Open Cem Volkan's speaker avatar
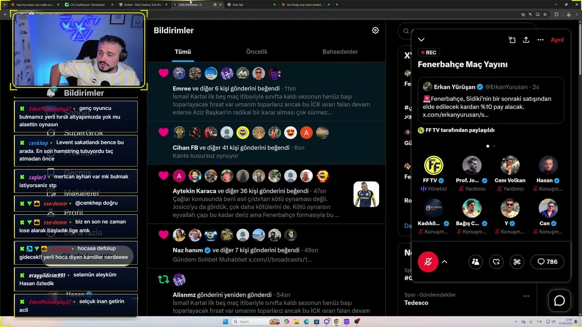Viewport: 582px width, 327px height. tap(510, 165)
